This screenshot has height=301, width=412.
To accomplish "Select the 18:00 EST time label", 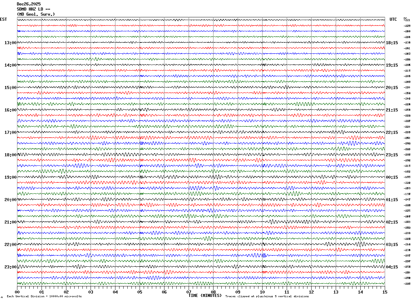I will pos(11,155).
